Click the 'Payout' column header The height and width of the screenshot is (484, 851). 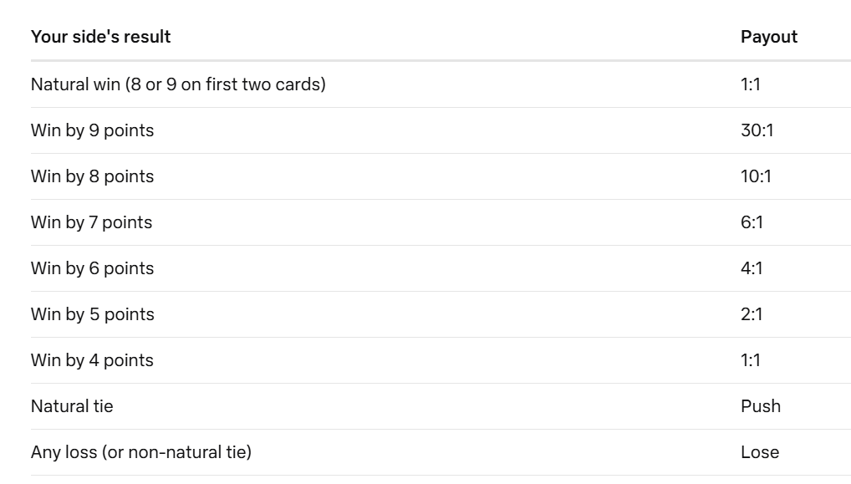pos(768,37)
